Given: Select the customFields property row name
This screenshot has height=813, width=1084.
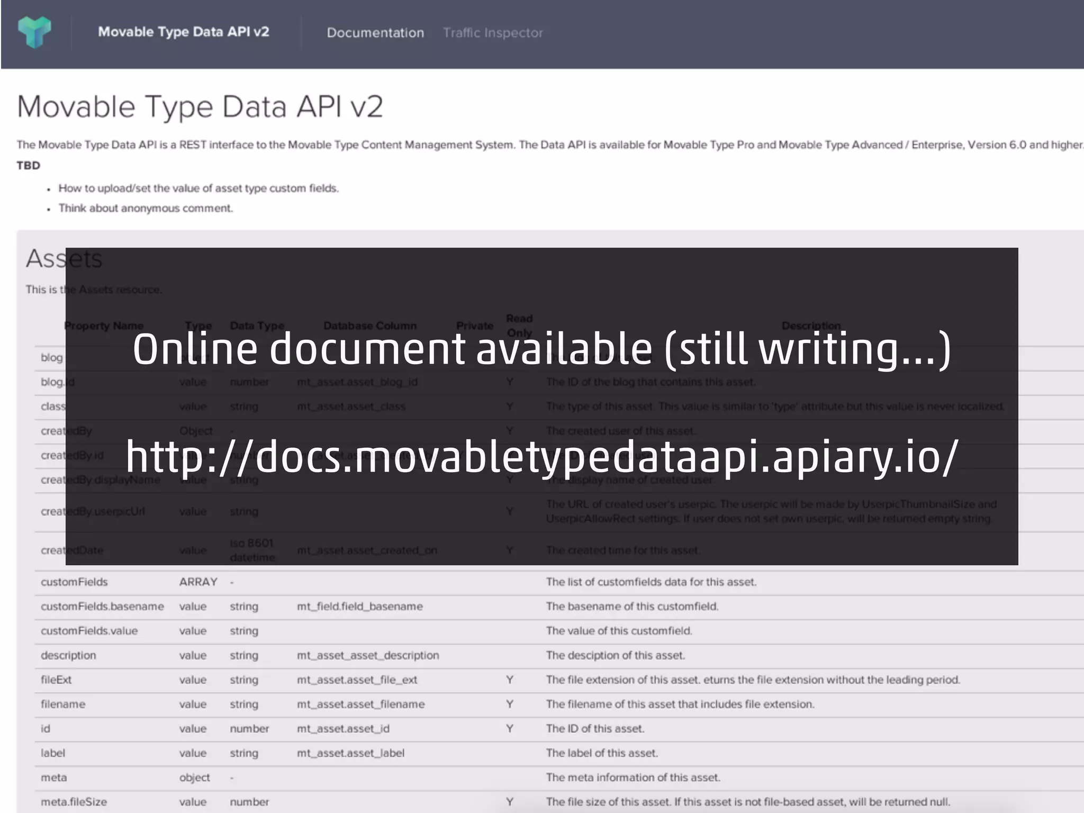Looking at the screenshot, I should point(74,582).
